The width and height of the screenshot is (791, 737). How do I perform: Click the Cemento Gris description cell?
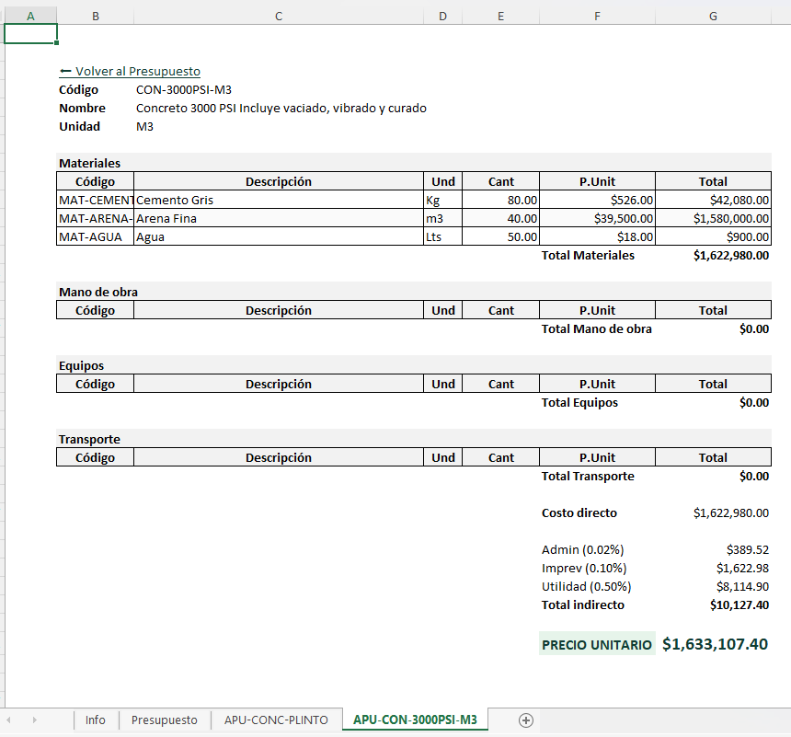(279, 200)
